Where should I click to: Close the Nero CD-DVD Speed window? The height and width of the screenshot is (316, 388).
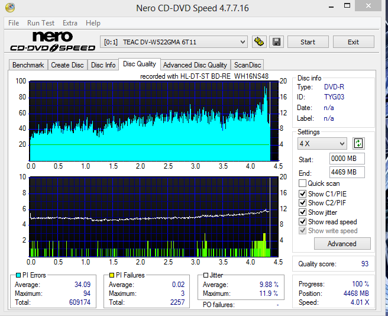[368, 6]
